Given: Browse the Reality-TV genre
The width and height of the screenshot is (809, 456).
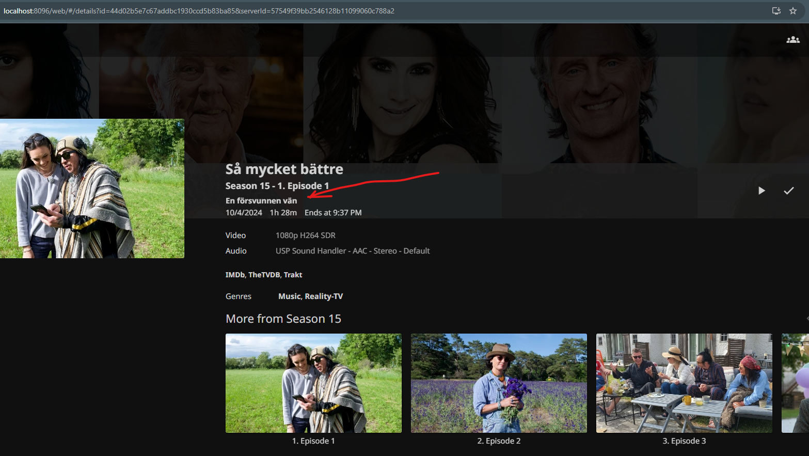Looking at the screenshot, I should pyautogui.click(x=324, y=296).
